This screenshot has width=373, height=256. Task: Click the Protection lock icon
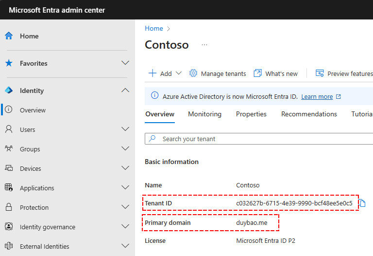(9, 207)
